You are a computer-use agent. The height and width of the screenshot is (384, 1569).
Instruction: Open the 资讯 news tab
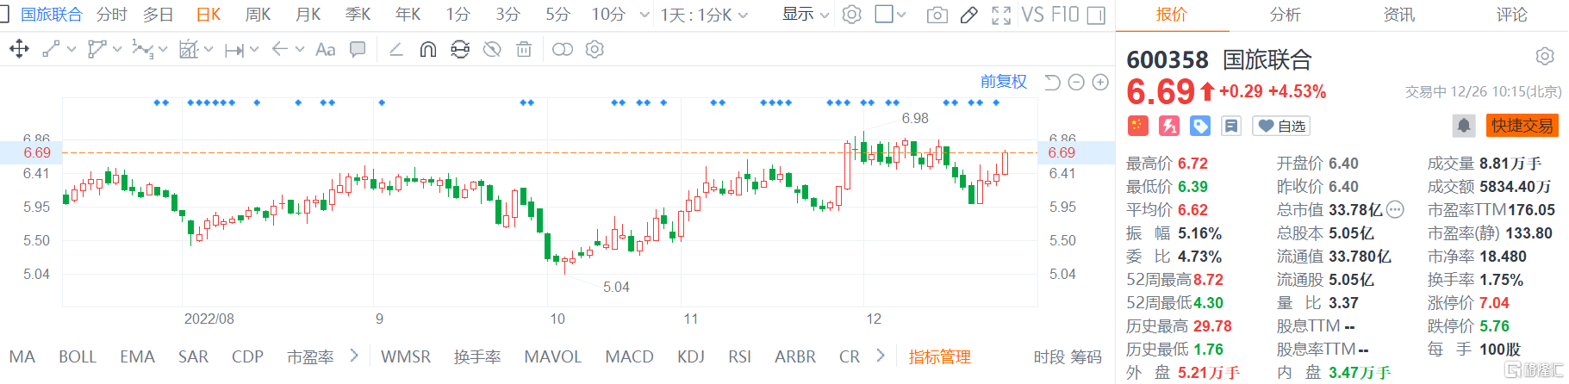pyautogui.click(x=1398, y=15)
